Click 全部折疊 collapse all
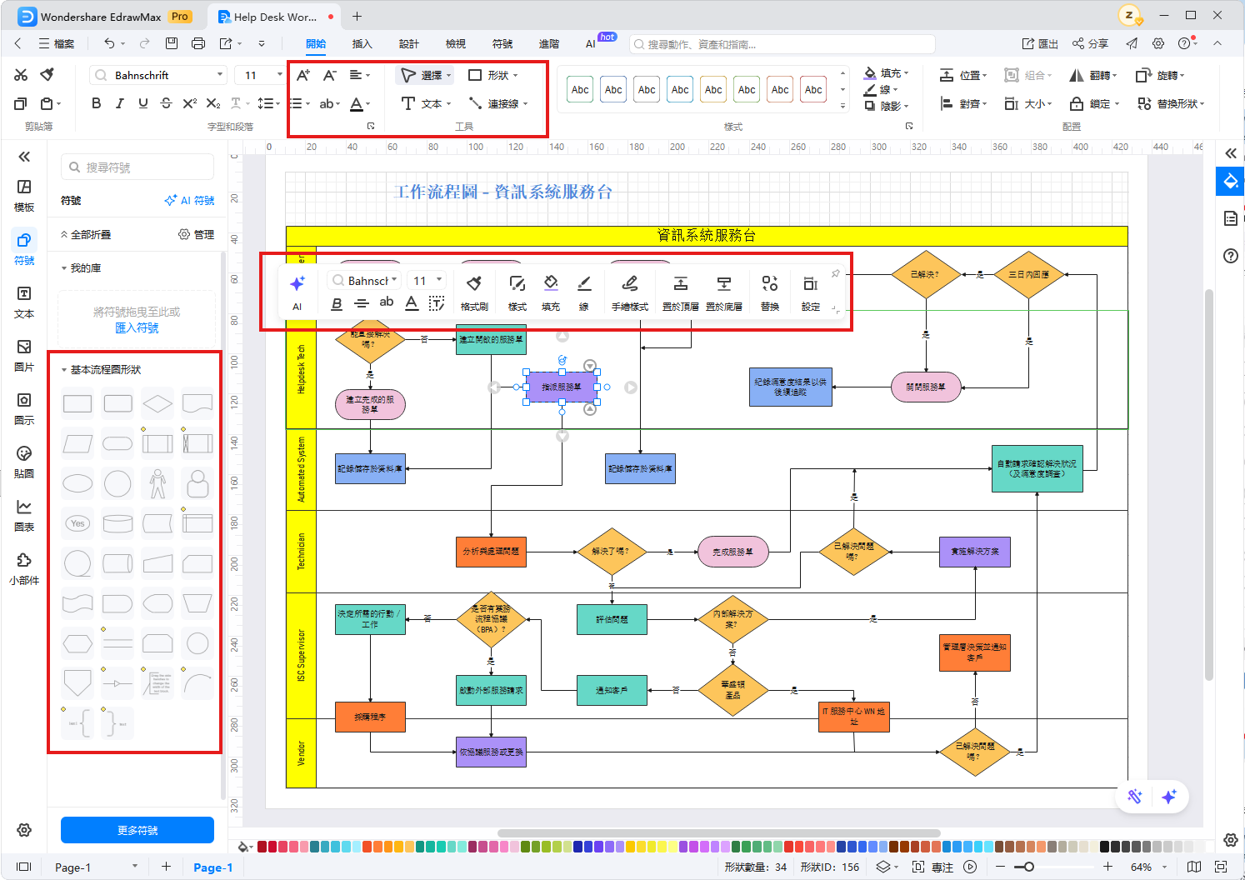Image resolution: width=1245 pixels, height=880 pixels. [x=86, y=234]
